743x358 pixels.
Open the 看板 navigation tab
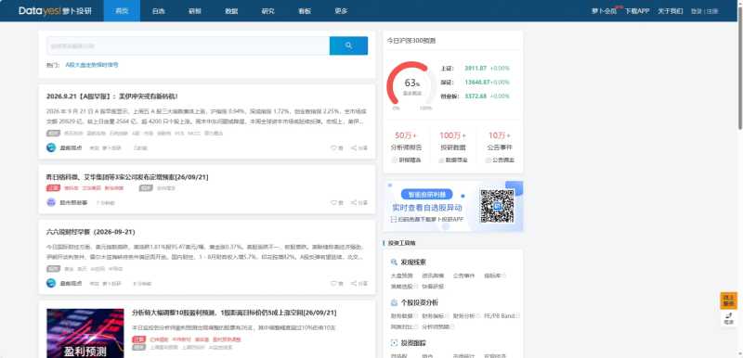pyautogui.click(x=305, y=11)
